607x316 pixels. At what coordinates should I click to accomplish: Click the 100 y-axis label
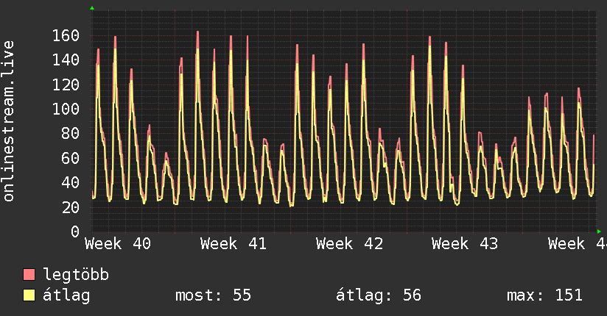(x=66, y=109)
